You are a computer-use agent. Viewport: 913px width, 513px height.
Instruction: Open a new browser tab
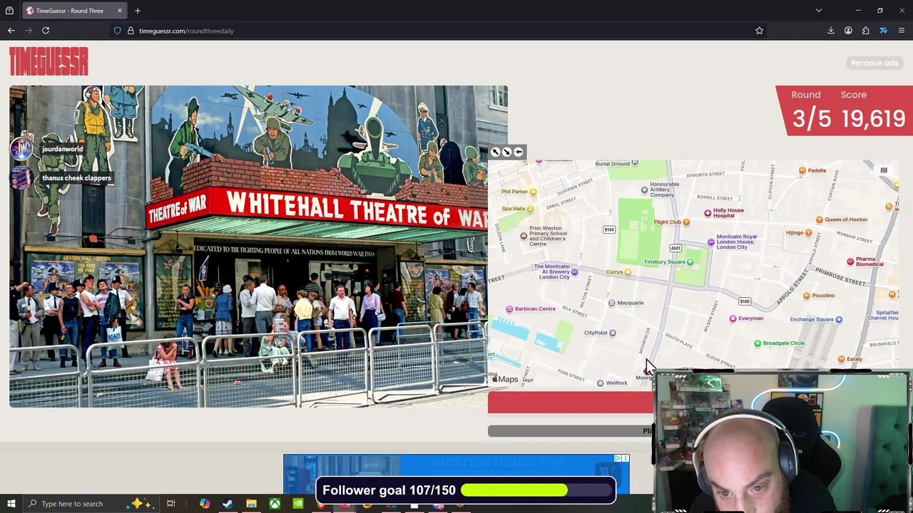pyautogui.click(x=138, y=11)
